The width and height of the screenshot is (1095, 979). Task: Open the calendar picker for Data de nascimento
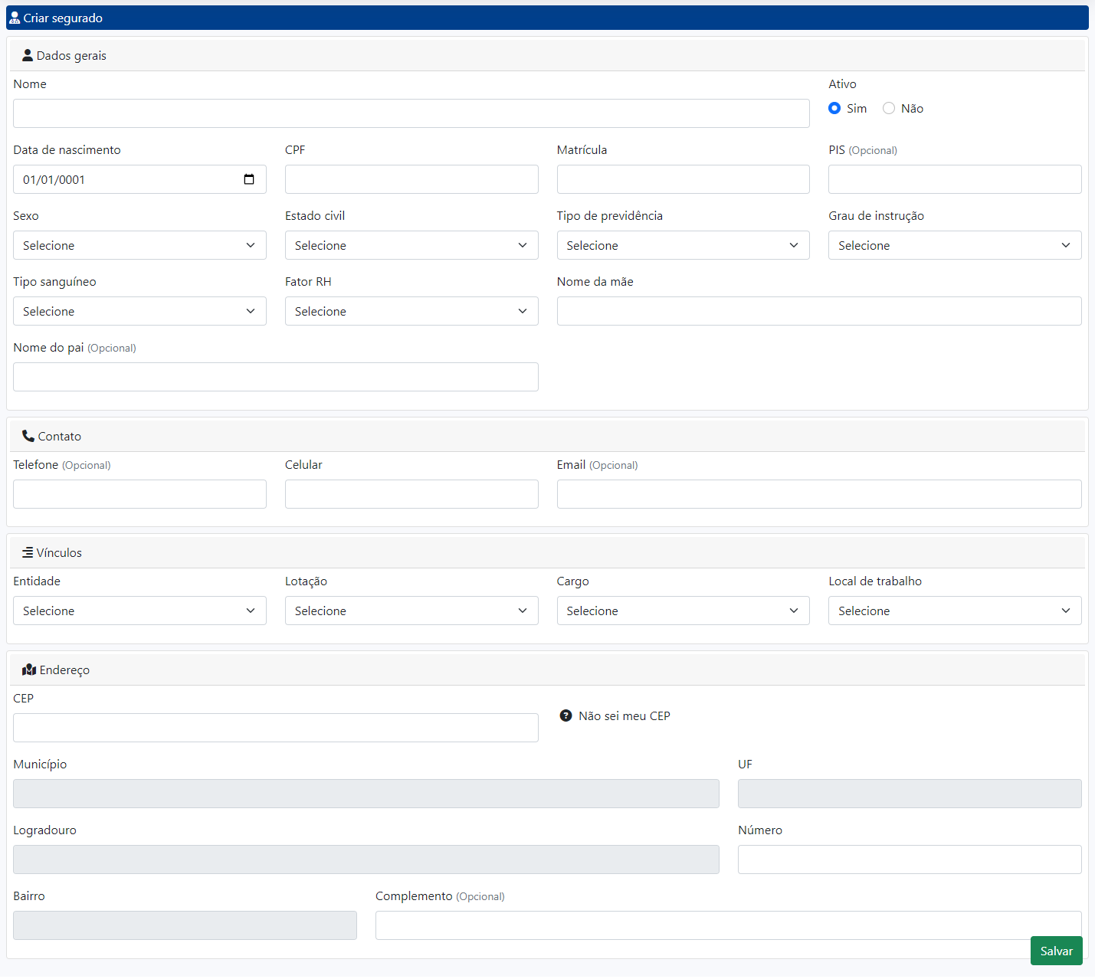tap(249, 179)
